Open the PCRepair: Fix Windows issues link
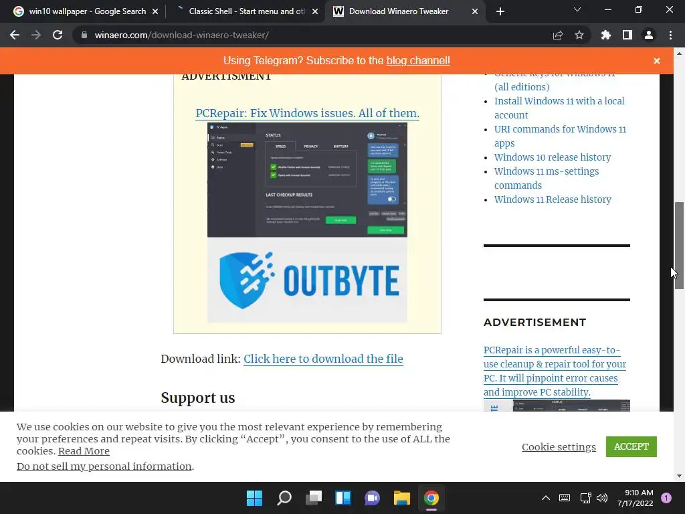This screenshot has height=514, width=685. tap(307, 113)
